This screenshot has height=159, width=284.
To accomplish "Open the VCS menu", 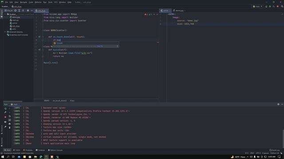I will pos(56,2).
